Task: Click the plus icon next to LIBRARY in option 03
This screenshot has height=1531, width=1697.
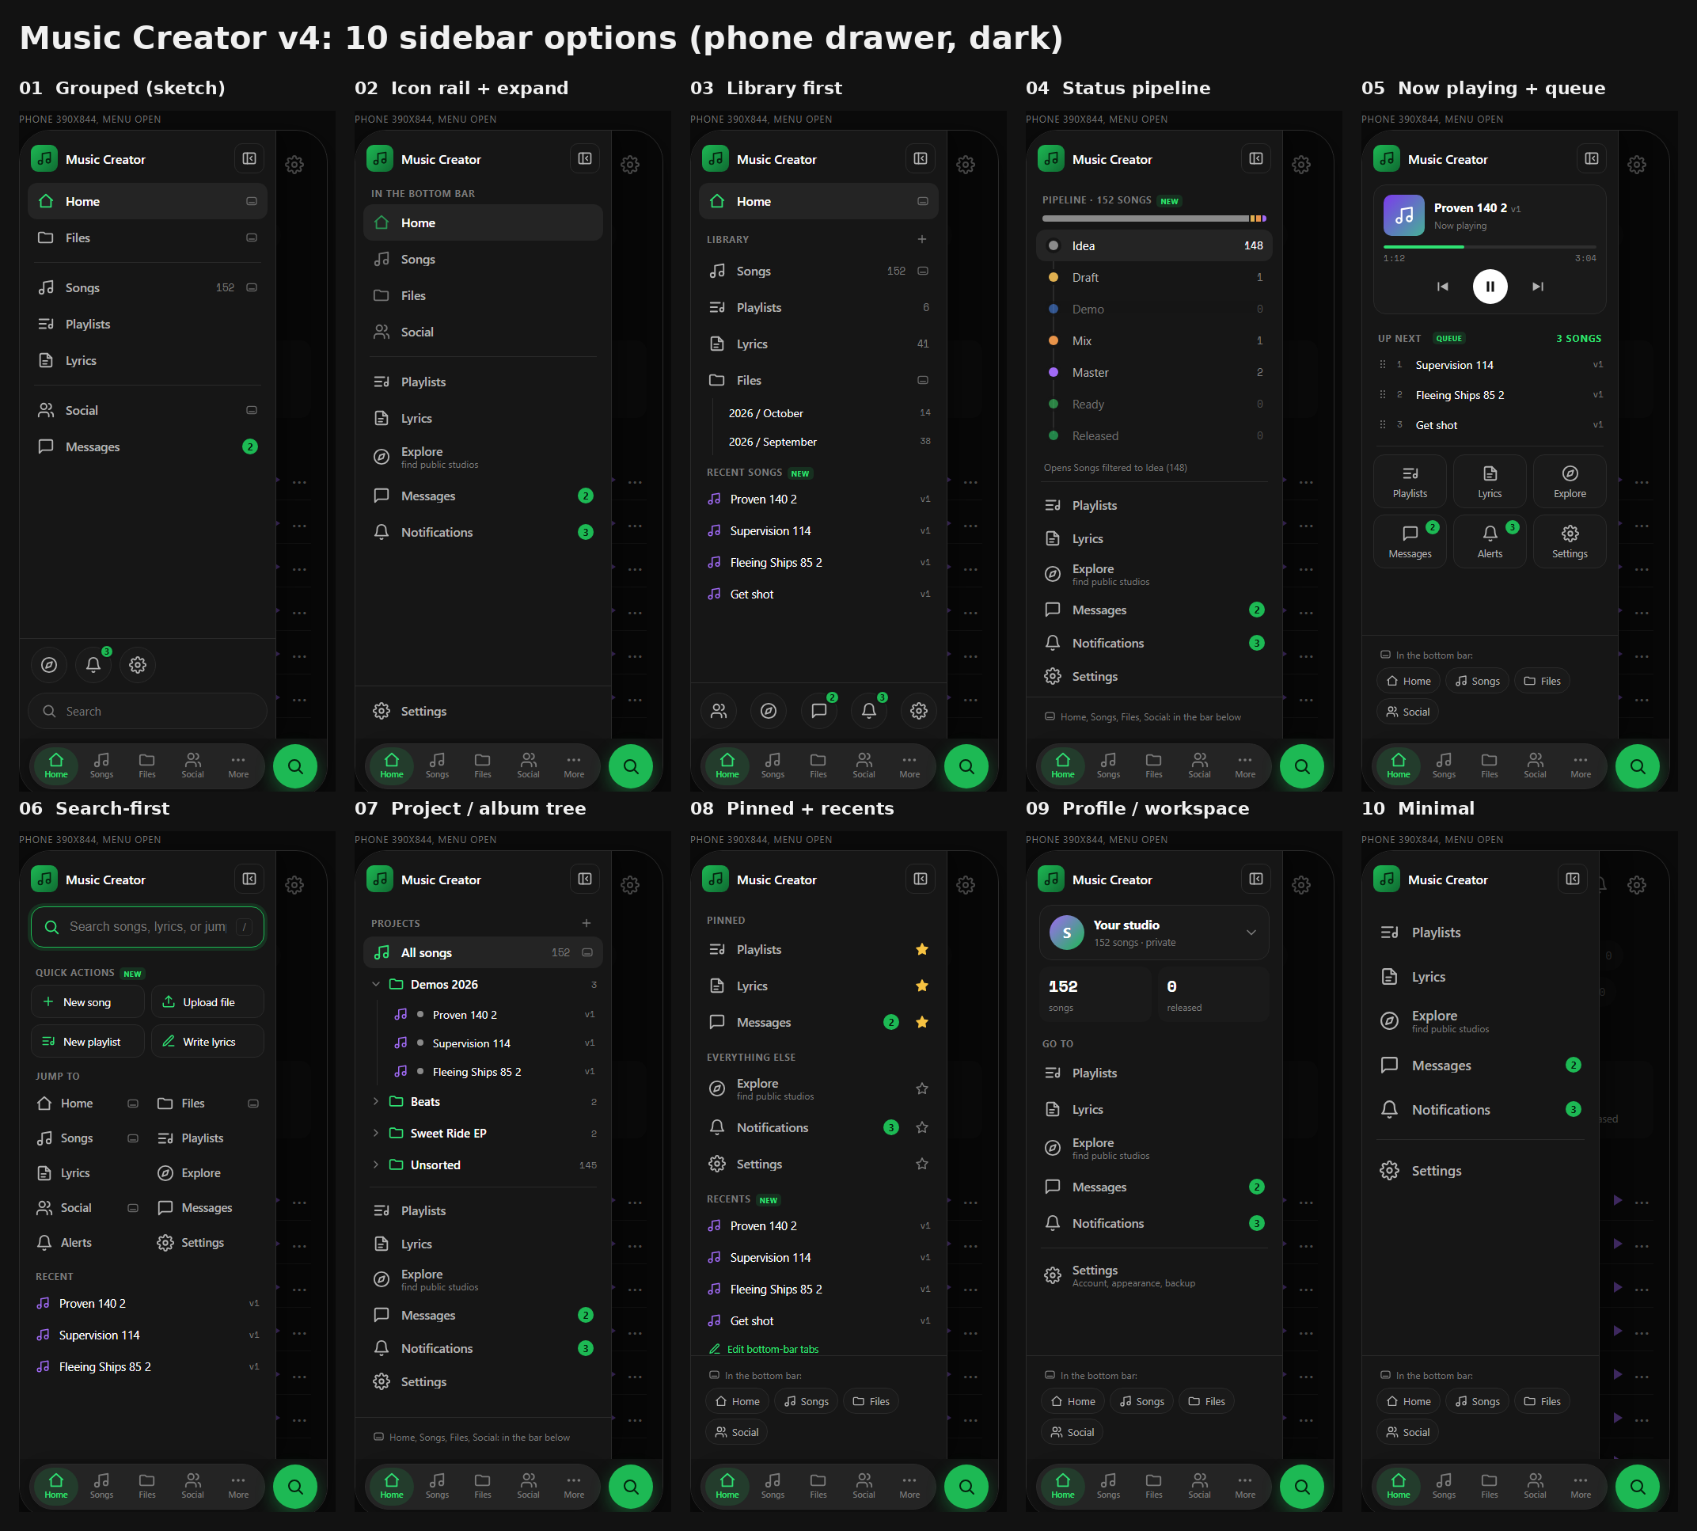Action: point(921,239)
